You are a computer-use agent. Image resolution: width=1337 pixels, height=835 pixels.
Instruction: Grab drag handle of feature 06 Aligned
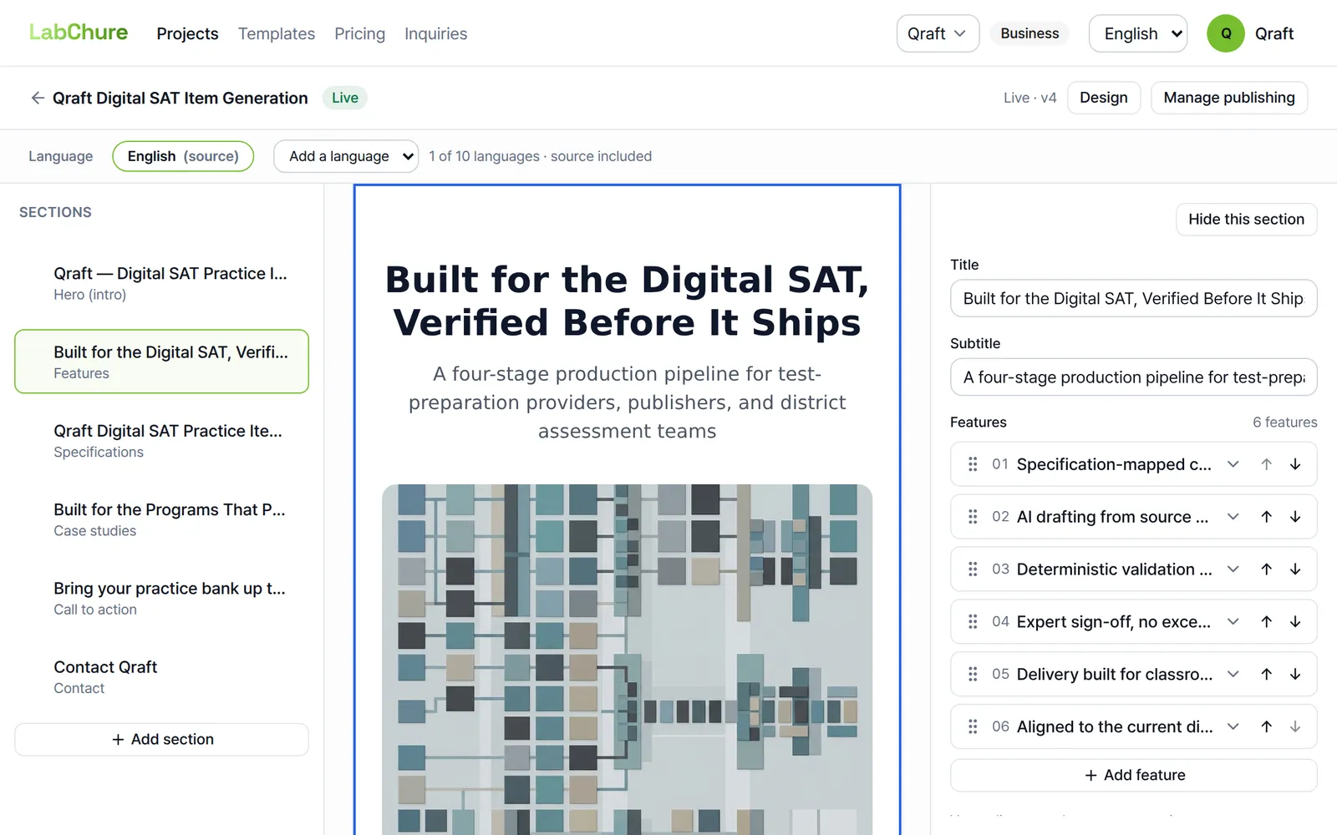coord(973,726)
